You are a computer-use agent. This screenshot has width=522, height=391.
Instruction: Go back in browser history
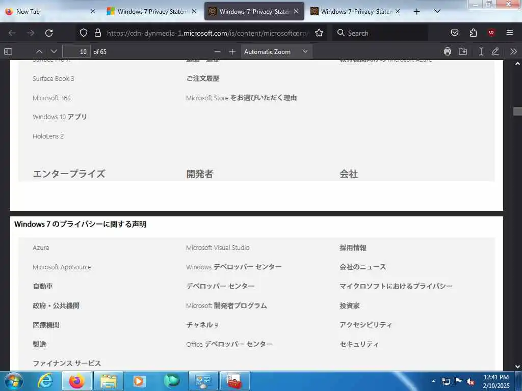coord(12,33)
